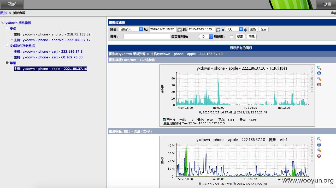Click the blue download icon beside TCP graph
Viewport: 336px width, 188px height.
[x=319, y=74]
